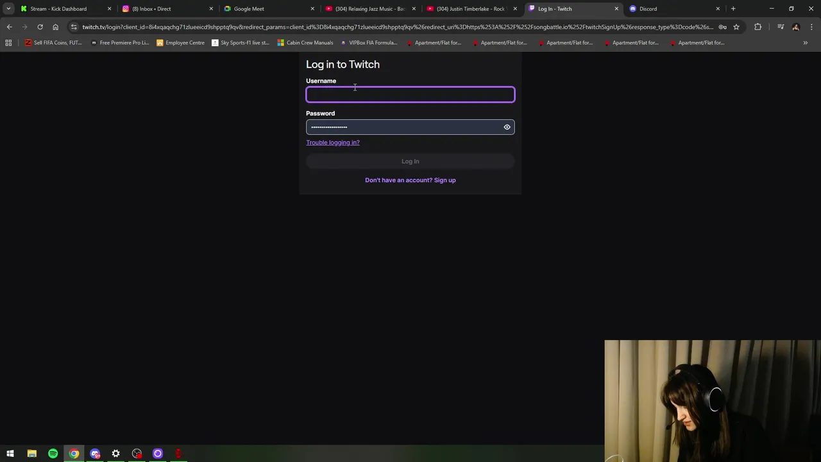Open the saved passwords key icon
The height and width of the screenshot is (462, 821).
[x=723, y=27]
